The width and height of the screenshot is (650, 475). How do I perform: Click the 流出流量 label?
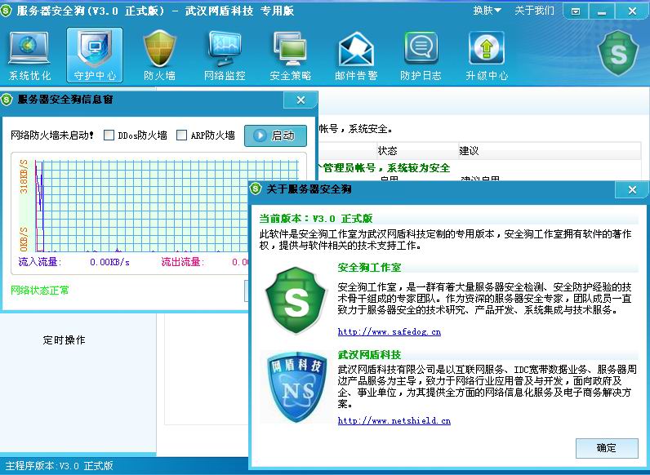(183, 262)
